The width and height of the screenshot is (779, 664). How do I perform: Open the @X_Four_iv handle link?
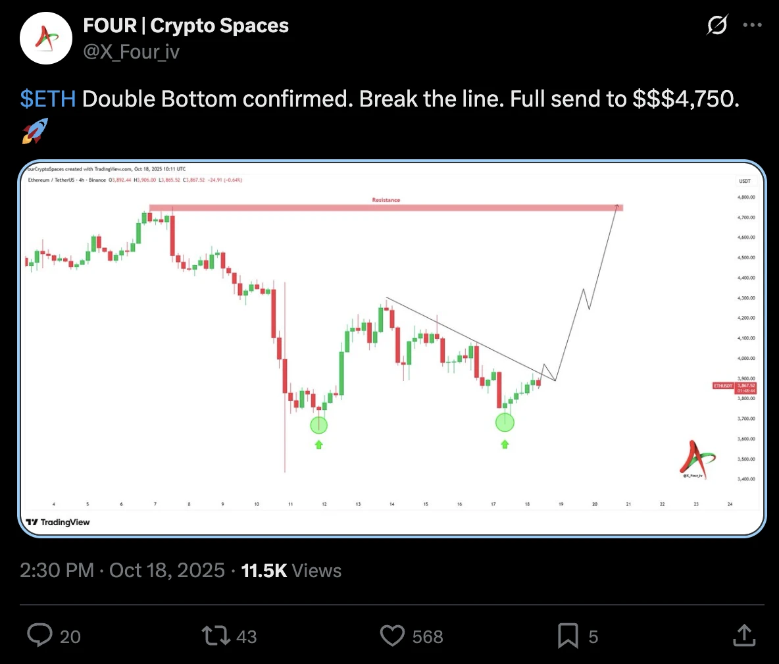pyautogui.click(x=132, y=52)
